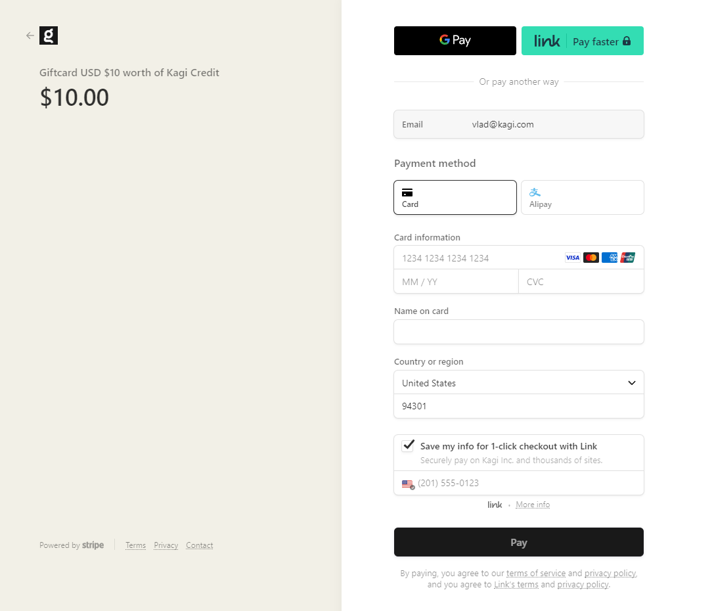Click the Terms footer menu item
Screen dimensions: 714x611
(x=135, y=545)
